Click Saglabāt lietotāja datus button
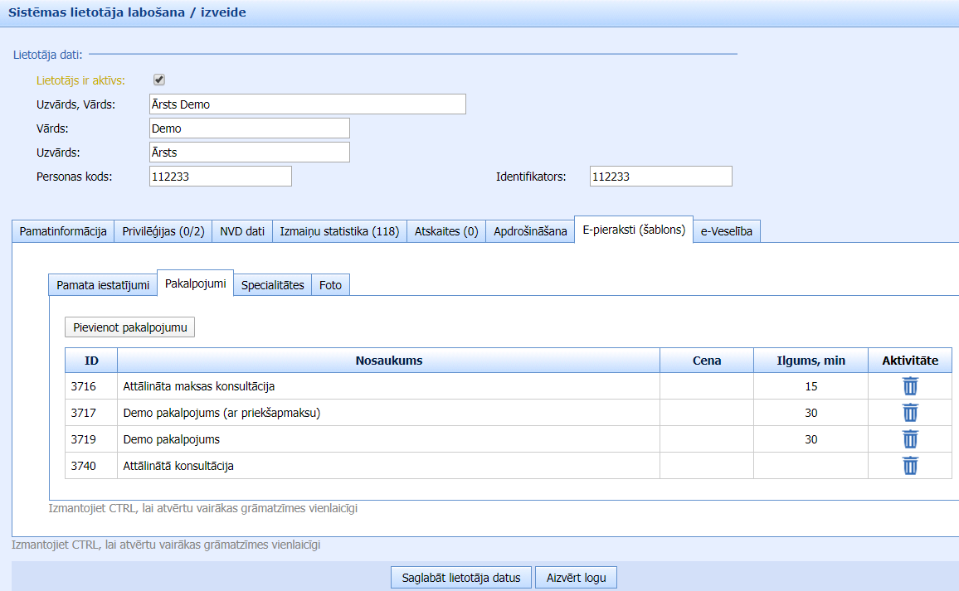The width and height of the screenshot is (959, 591). pos(460,578)
